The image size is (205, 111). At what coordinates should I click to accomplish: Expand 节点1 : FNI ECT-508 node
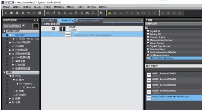click(14, 39)
